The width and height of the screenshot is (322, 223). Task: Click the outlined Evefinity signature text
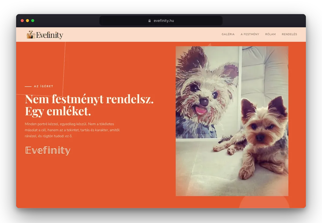click(x=48, y=150)
